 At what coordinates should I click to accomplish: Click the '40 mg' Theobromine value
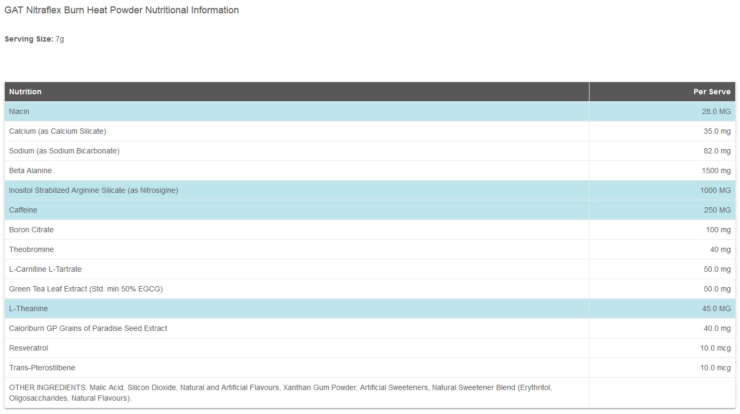click(x=720, y=249)
